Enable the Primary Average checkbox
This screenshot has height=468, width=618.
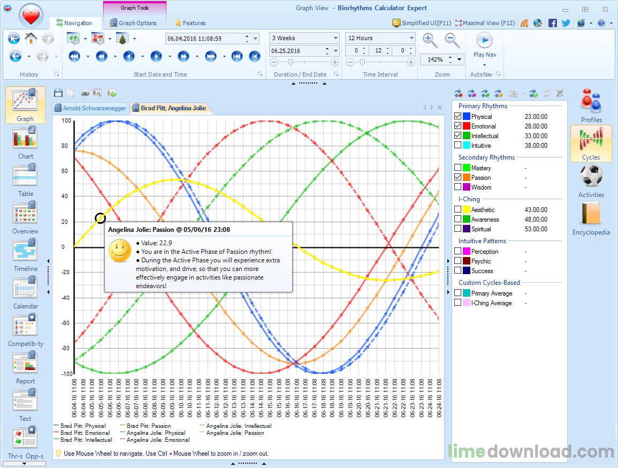click(457, 293)
